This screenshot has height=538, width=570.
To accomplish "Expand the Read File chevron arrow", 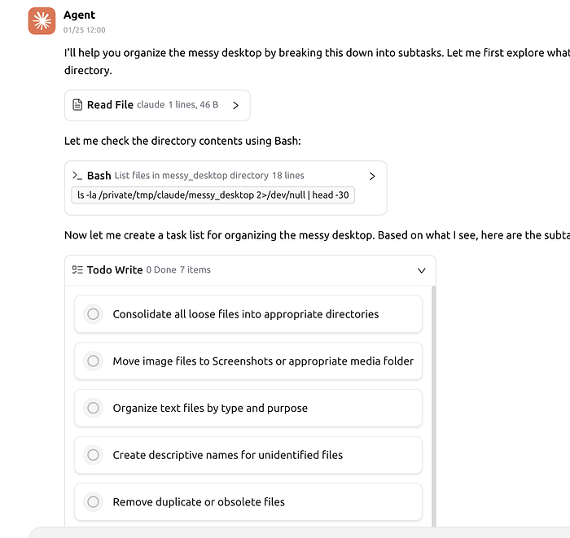I will pos(235,105).
